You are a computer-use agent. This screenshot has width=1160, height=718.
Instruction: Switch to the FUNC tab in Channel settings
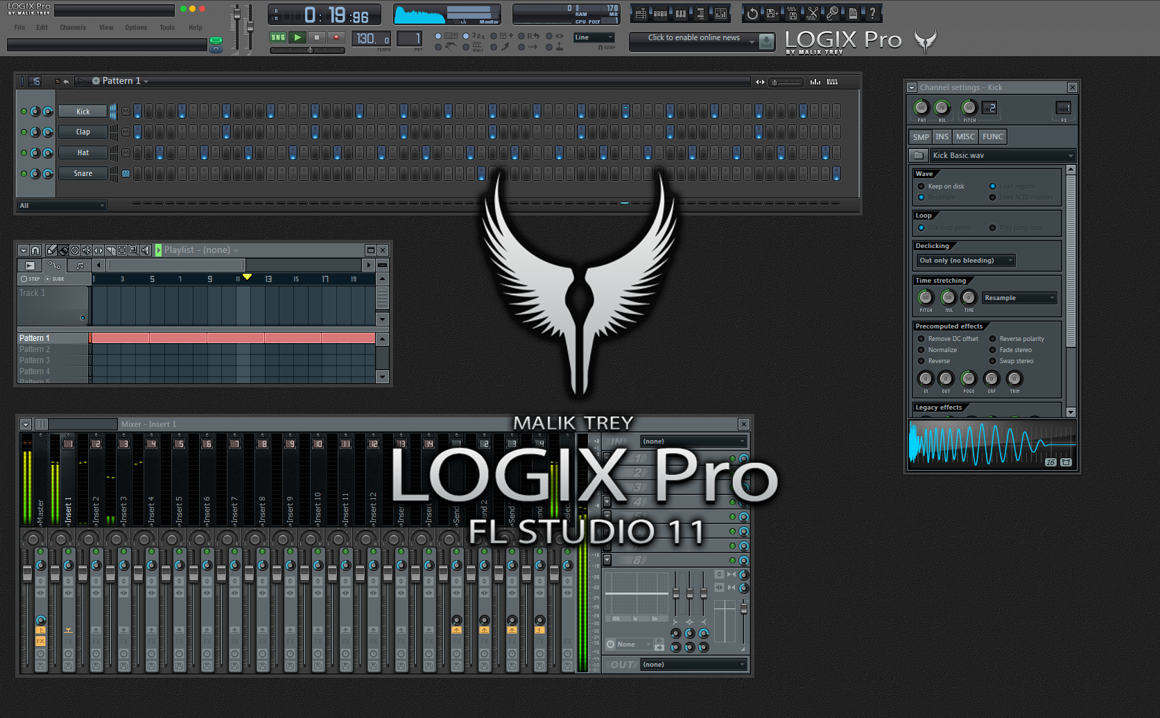coord(992,137)
